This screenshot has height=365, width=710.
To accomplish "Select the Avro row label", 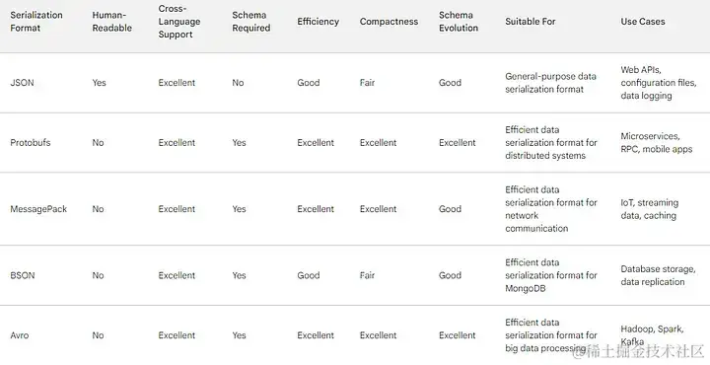I will [20, 335].
